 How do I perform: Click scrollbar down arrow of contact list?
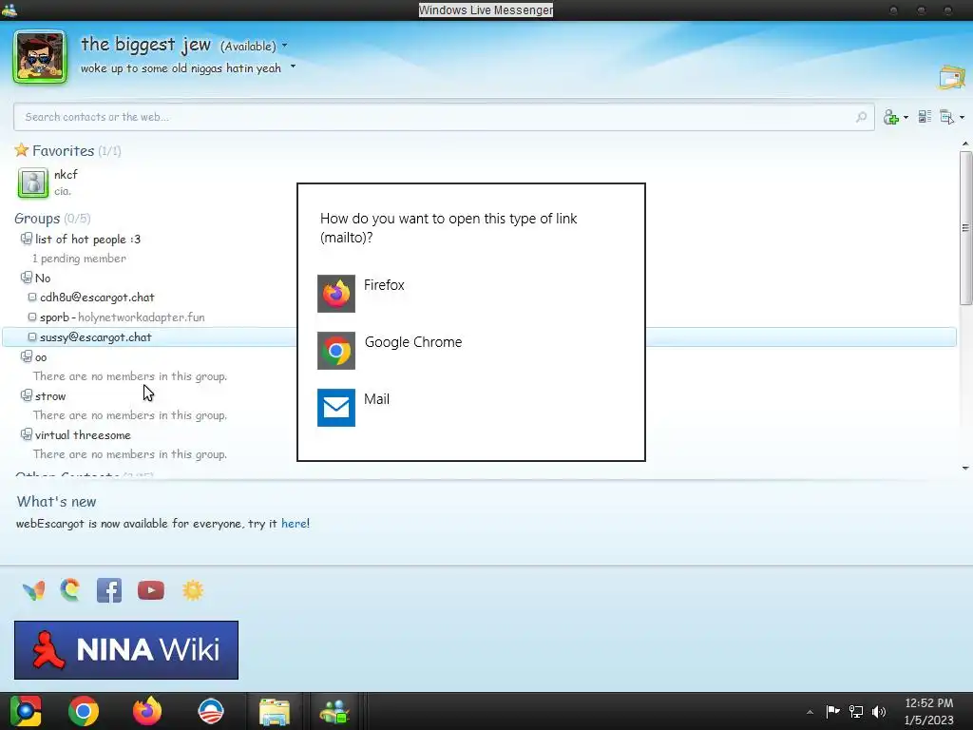(965, 468)
